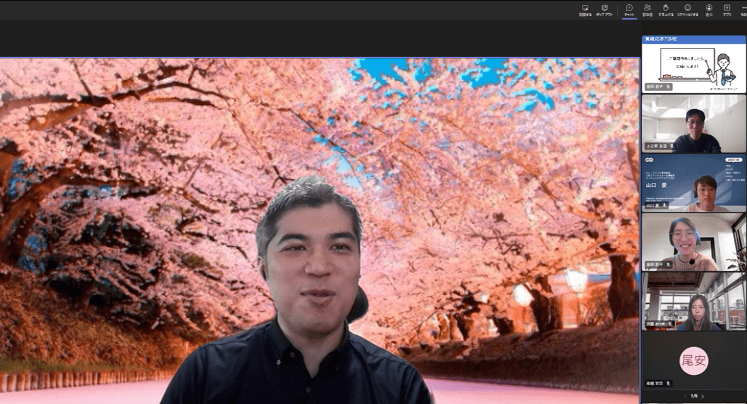
Task: Go to previous page of participant videos
Action: 684,396
